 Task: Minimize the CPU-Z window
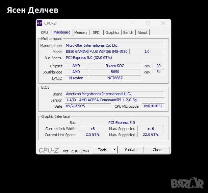[x=132, y=23]
